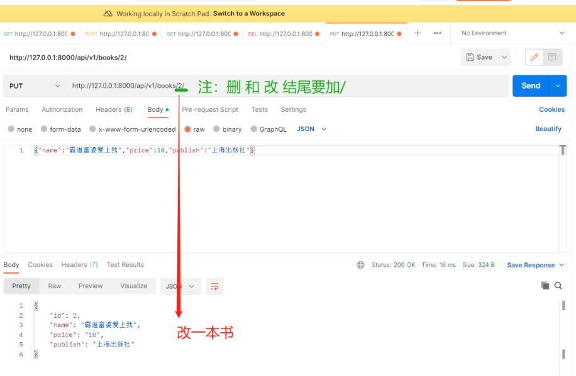The height and width of the screenshot is (376, 576).
Task: Click the blue Send button
Action: pyautogui.click(x=531, y=86)
